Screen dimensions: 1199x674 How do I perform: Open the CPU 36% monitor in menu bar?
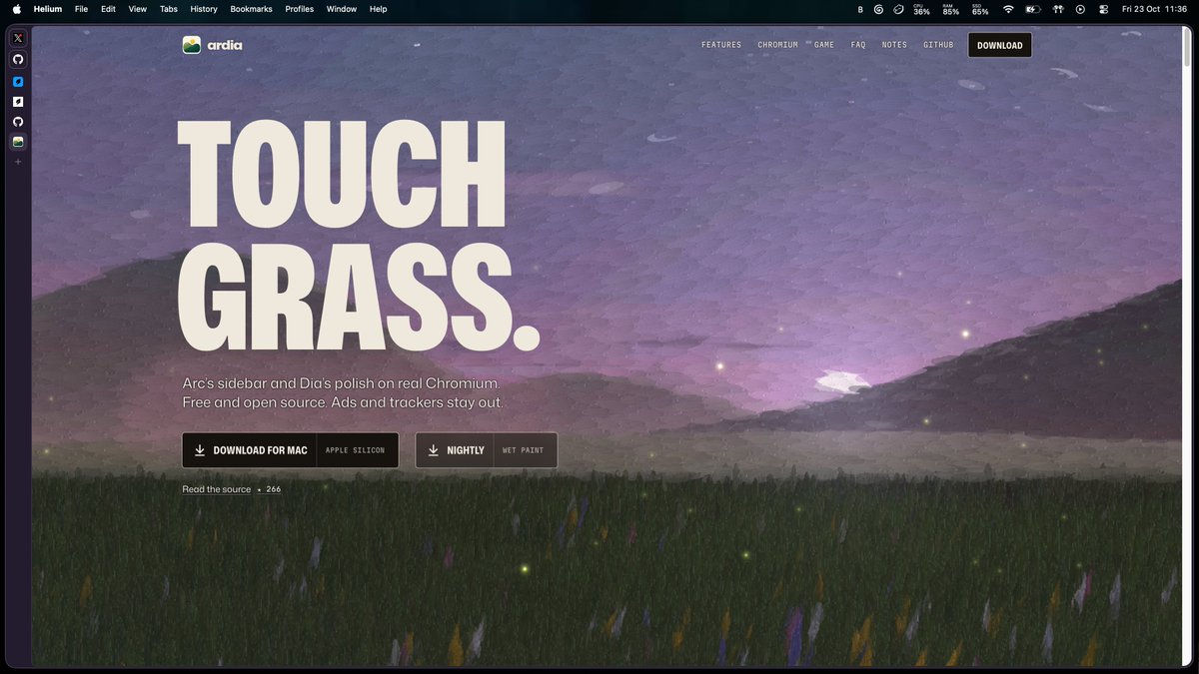point(921,9)
